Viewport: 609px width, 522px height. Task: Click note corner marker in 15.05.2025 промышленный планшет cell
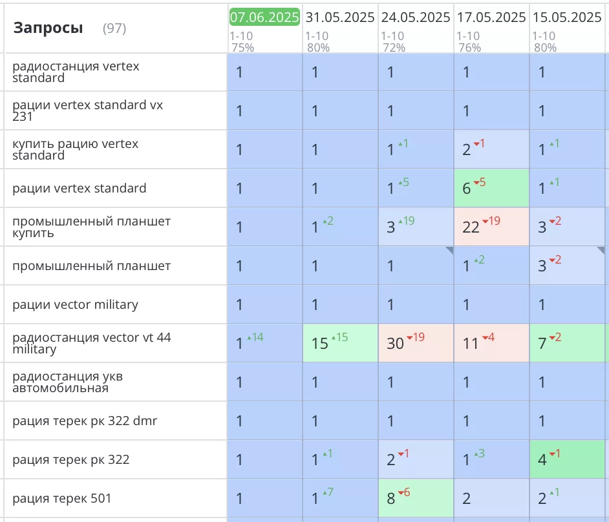tap(601, 250)
